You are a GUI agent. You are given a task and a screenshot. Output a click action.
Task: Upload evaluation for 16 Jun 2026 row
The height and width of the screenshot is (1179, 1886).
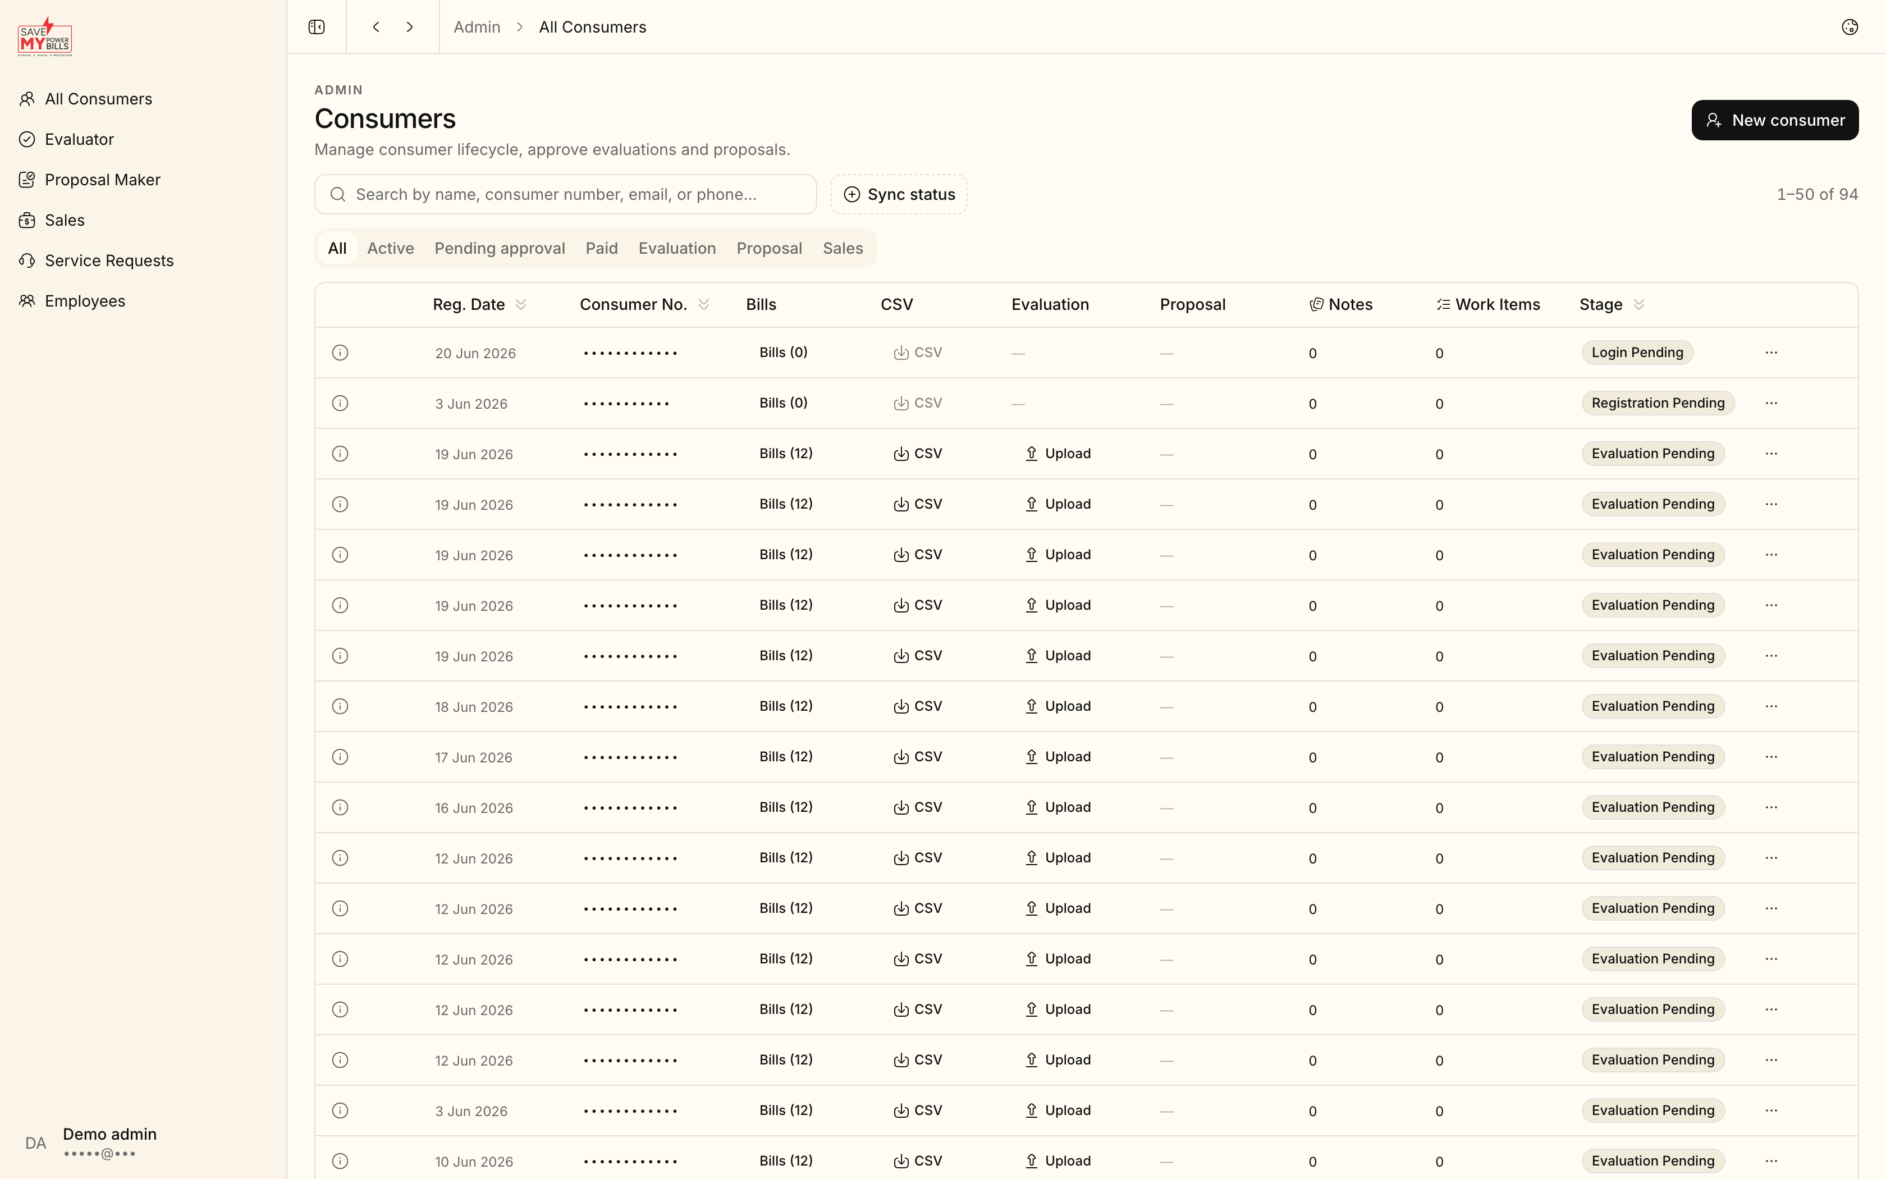(1058, 808)
